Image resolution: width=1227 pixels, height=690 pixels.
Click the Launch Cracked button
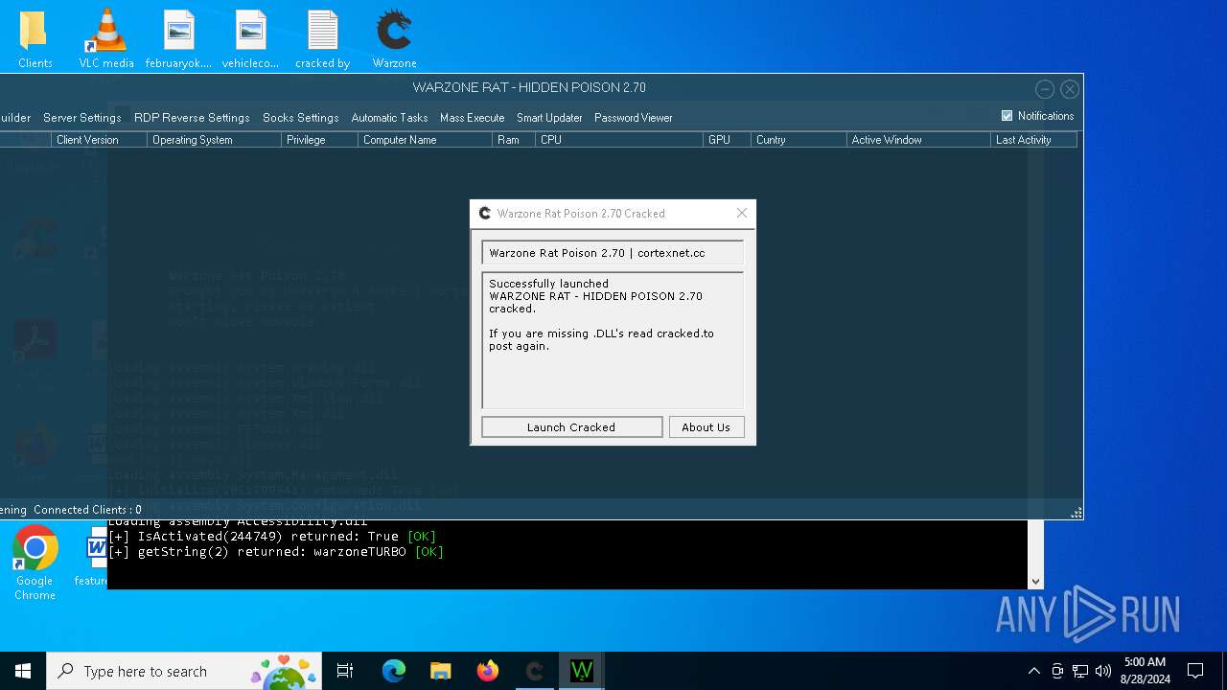coord(571,427)
